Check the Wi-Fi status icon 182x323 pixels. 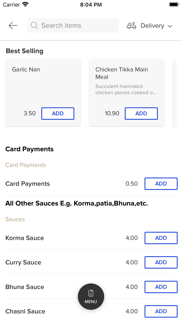pyautogui.click(x=25, y=5)
